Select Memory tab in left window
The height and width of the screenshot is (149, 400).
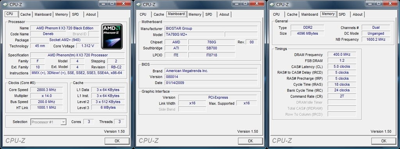(x=61, y=14)
